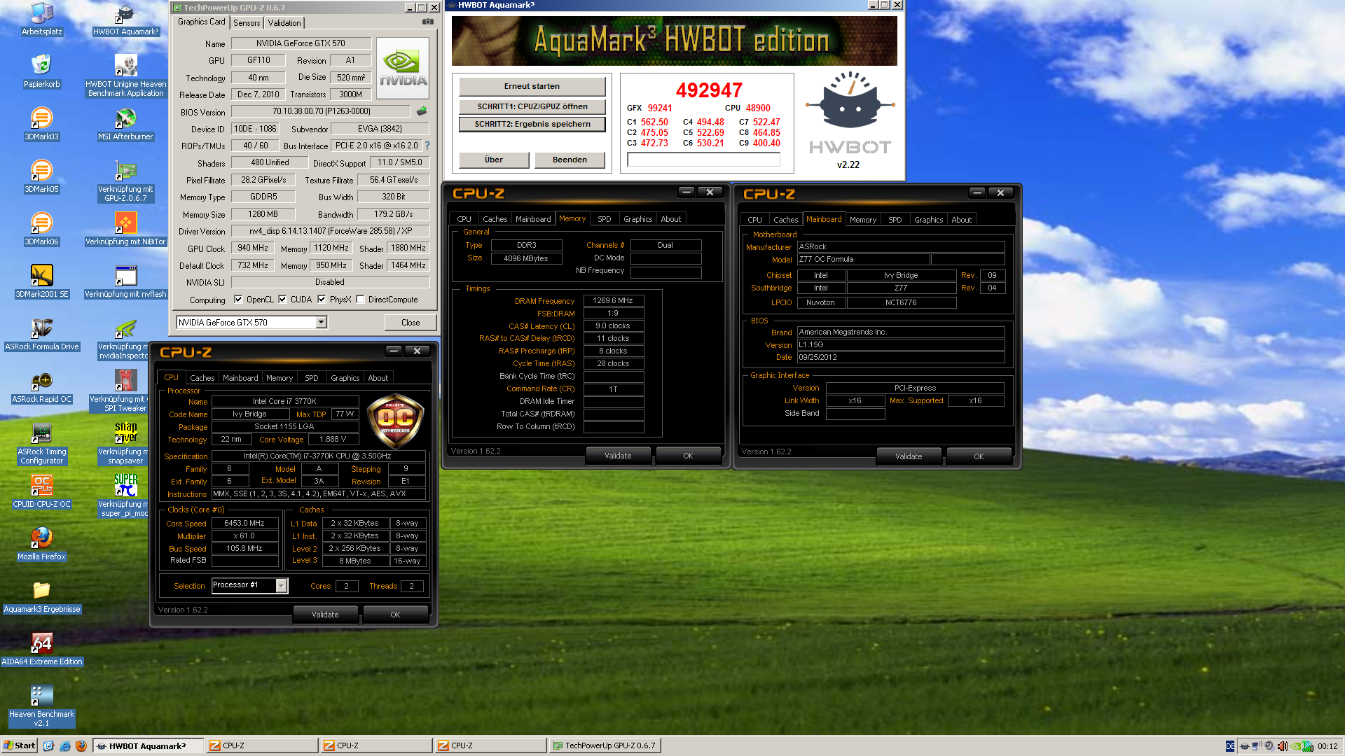Click the NVIDIA logo in GPU-Z
The image size is (1345, 756).
click(403, 67)
